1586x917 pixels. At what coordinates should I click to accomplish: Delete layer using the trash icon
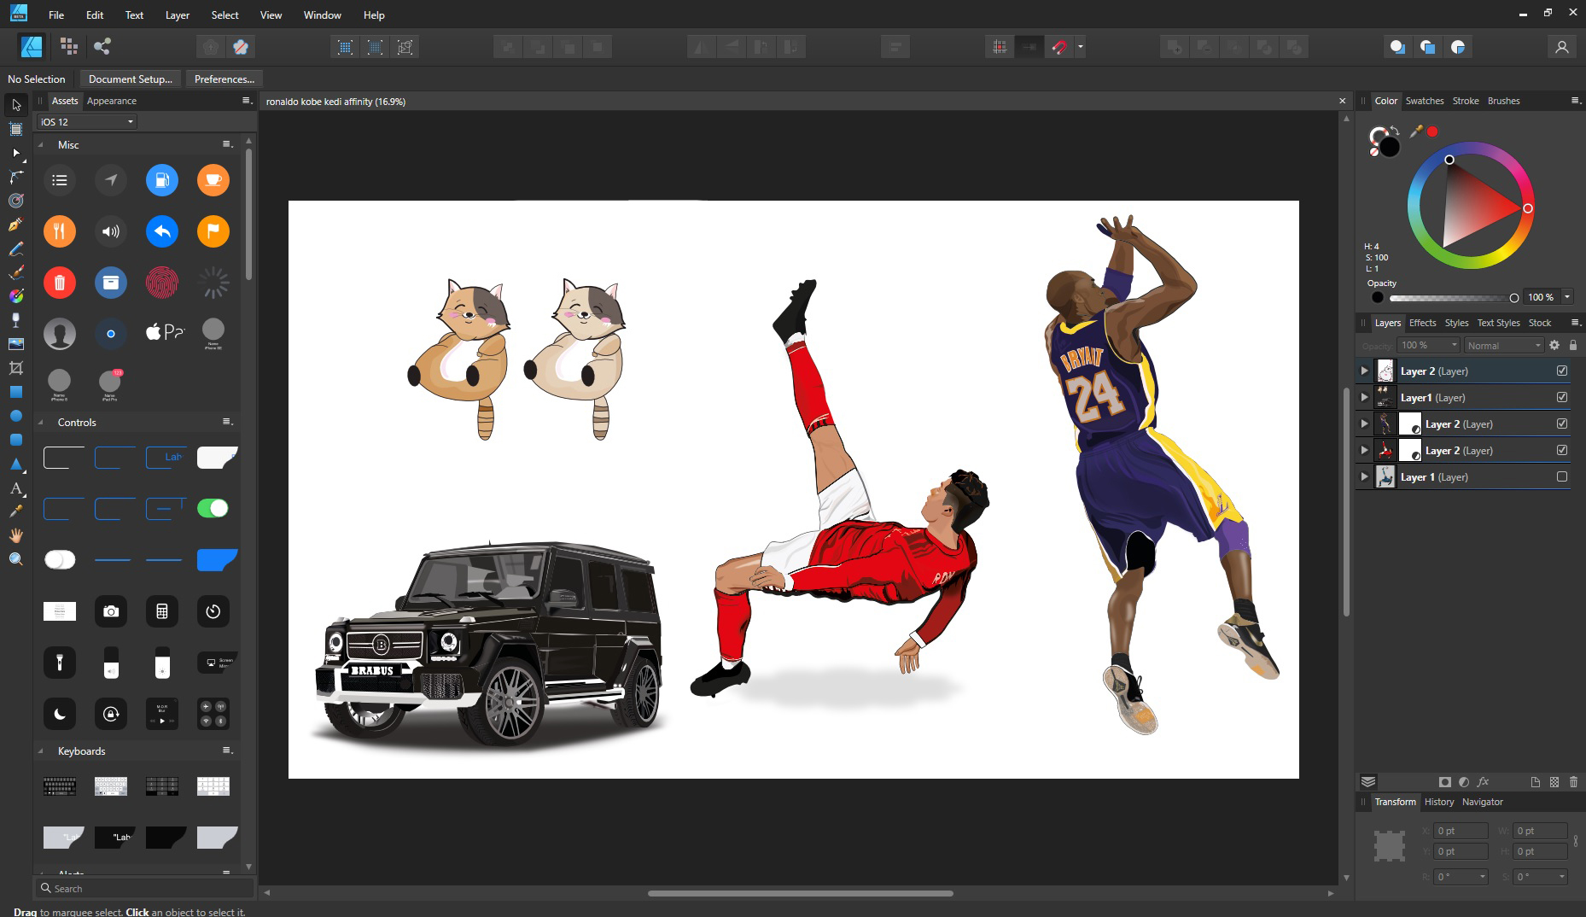[1573, 781]
